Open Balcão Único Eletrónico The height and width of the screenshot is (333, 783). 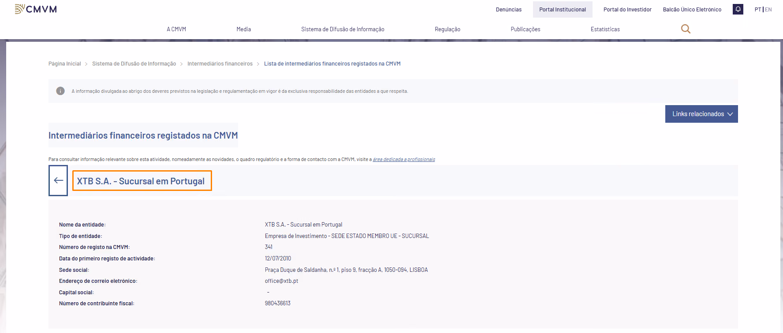692,10
